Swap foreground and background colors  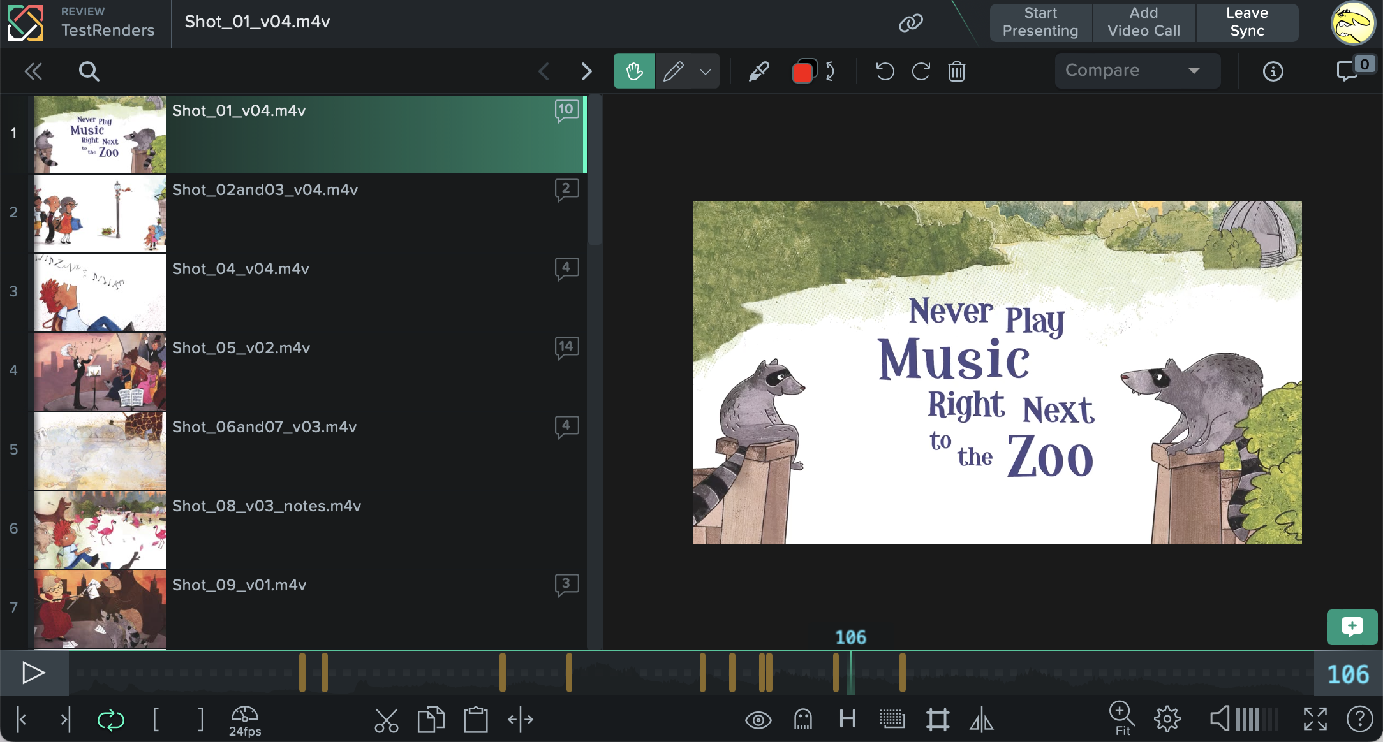point(831,71)
